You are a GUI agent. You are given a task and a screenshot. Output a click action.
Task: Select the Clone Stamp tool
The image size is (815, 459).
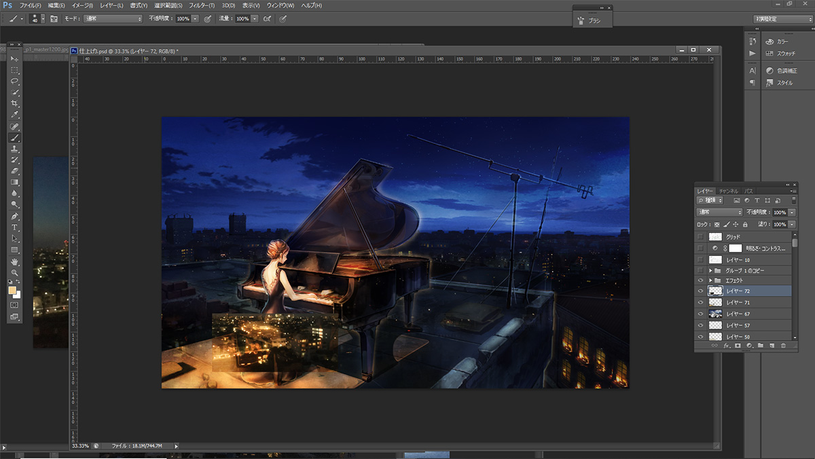(x=14, y=148)
